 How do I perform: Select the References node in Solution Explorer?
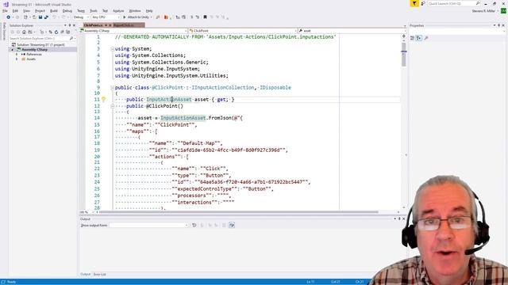click(34, 55)
